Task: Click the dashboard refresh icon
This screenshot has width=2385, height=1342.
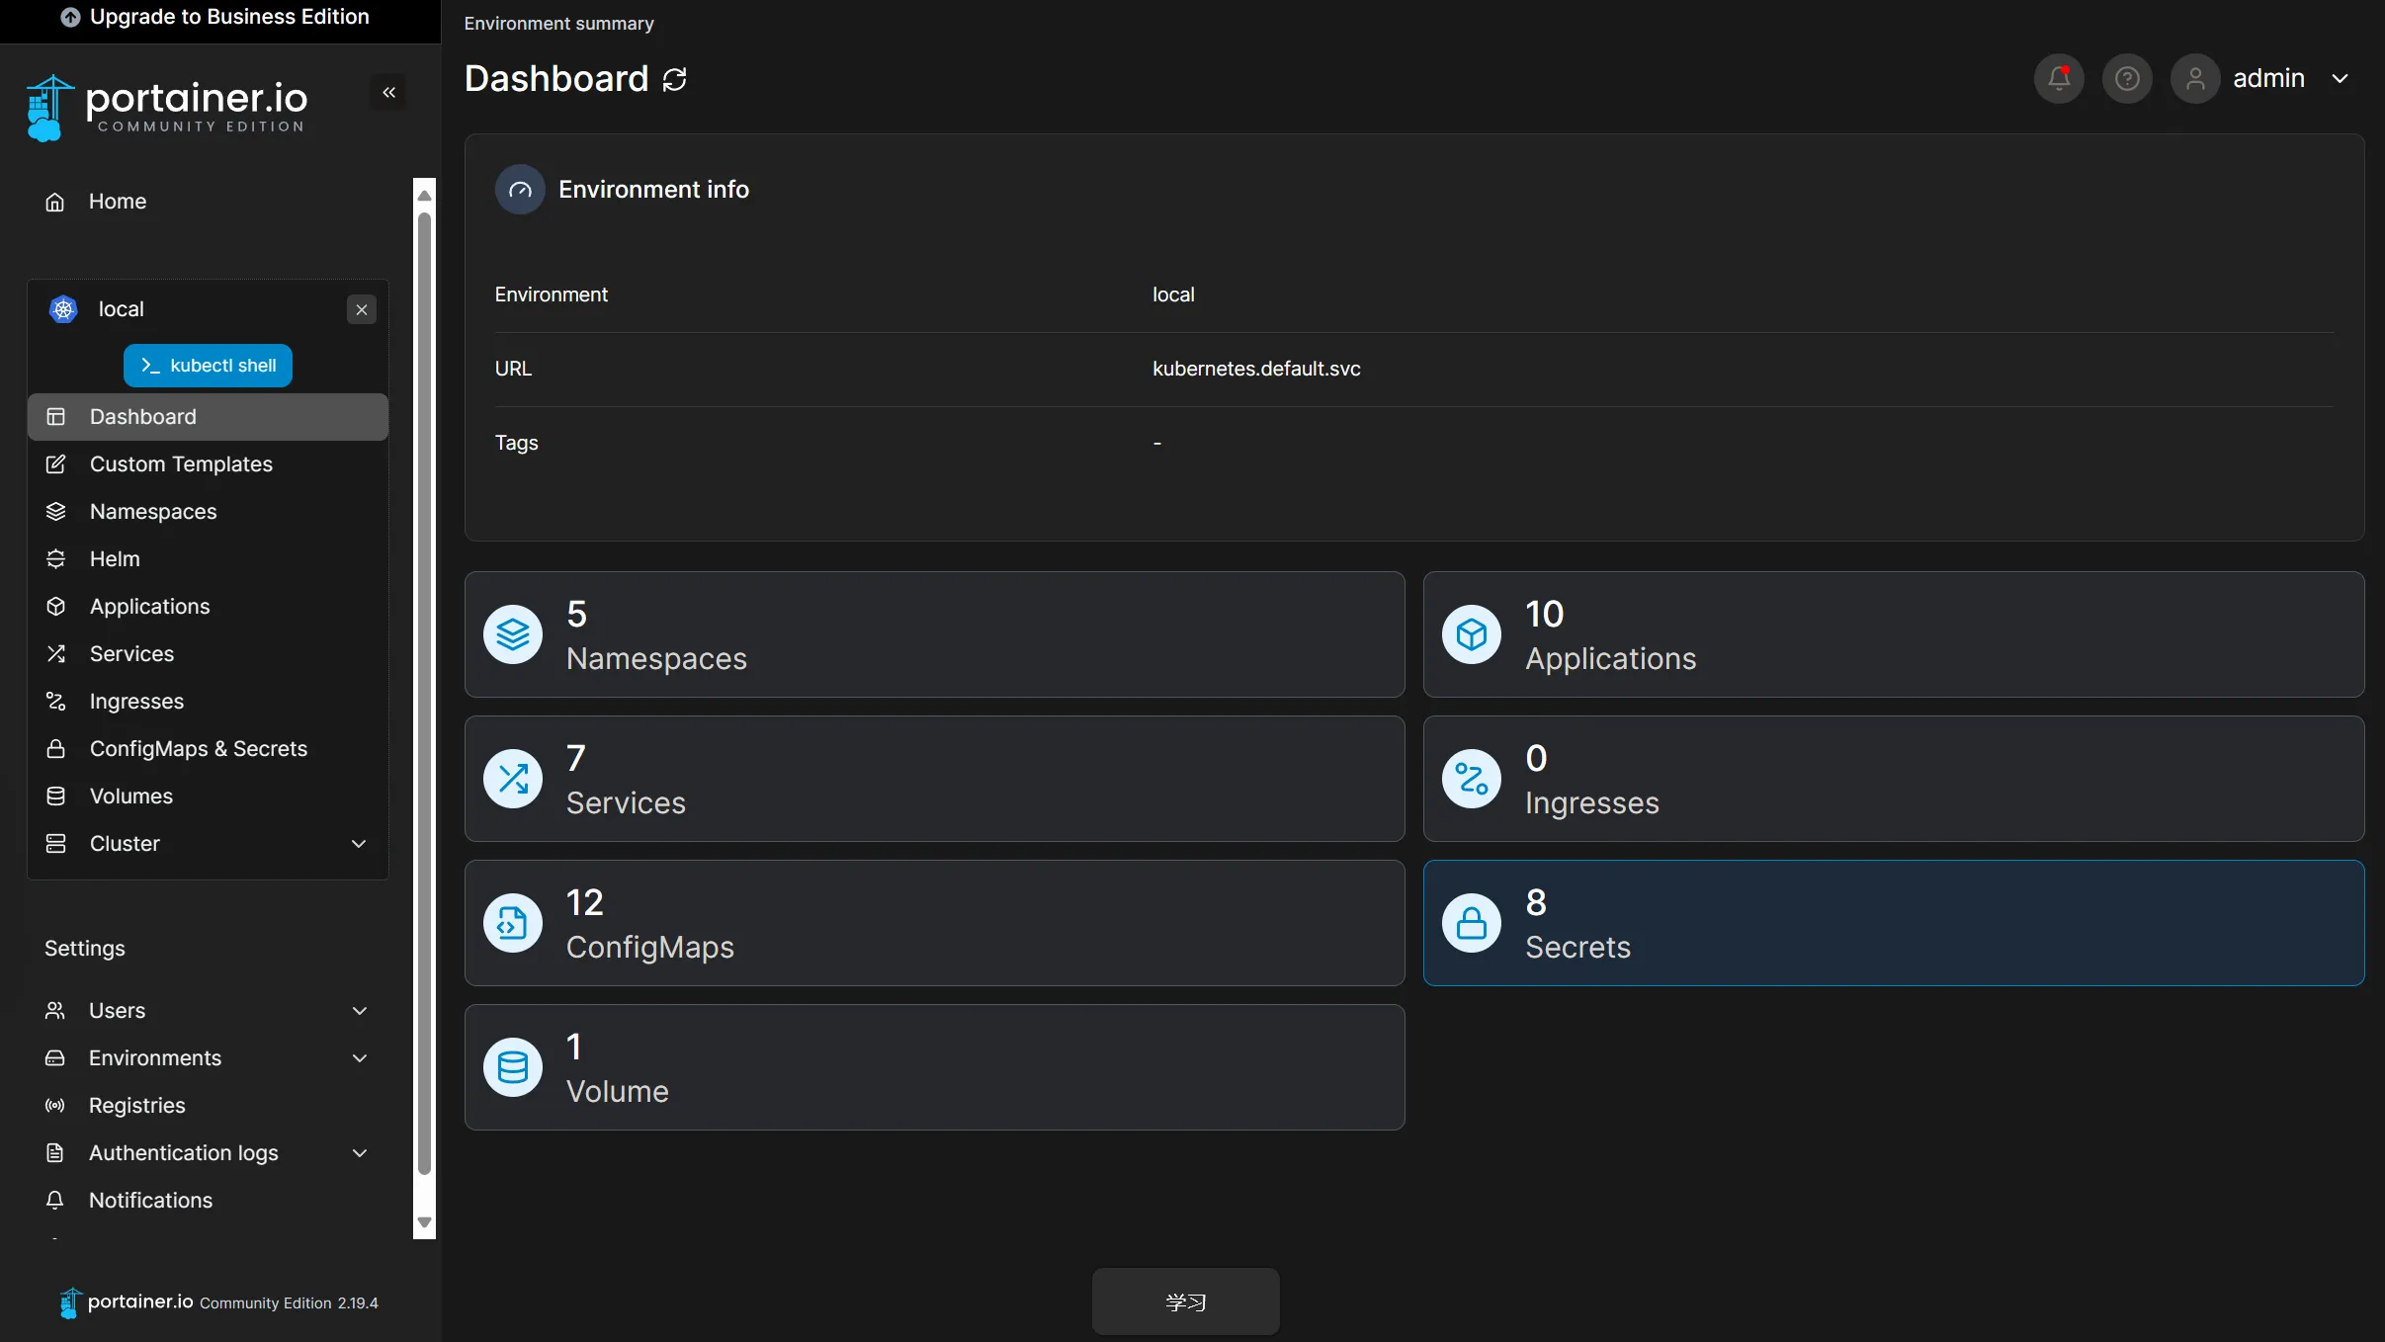Action: point(675,79)
